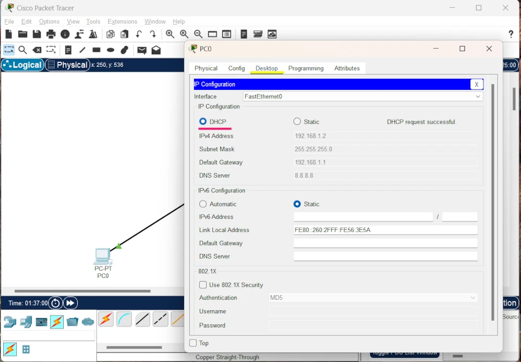Tick the Top checkbox in PC0 window
The image size is (521, 362).
pyautogui.click(x=193, y=343)
